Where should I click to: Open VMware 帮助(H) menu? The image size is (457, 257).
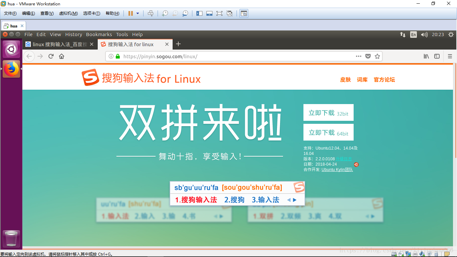coord(112,13)
